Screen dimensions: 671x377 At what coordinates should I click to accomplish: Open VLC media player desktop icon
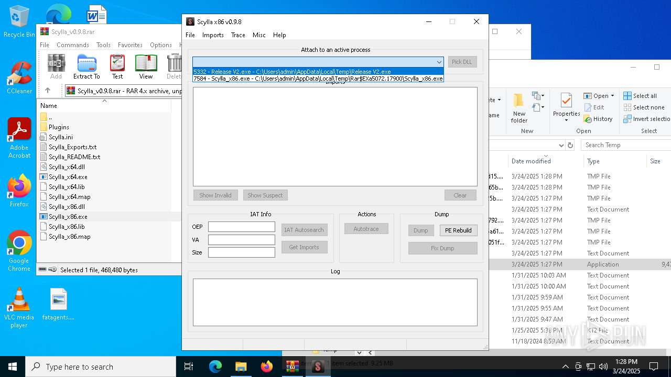(19, 308)
